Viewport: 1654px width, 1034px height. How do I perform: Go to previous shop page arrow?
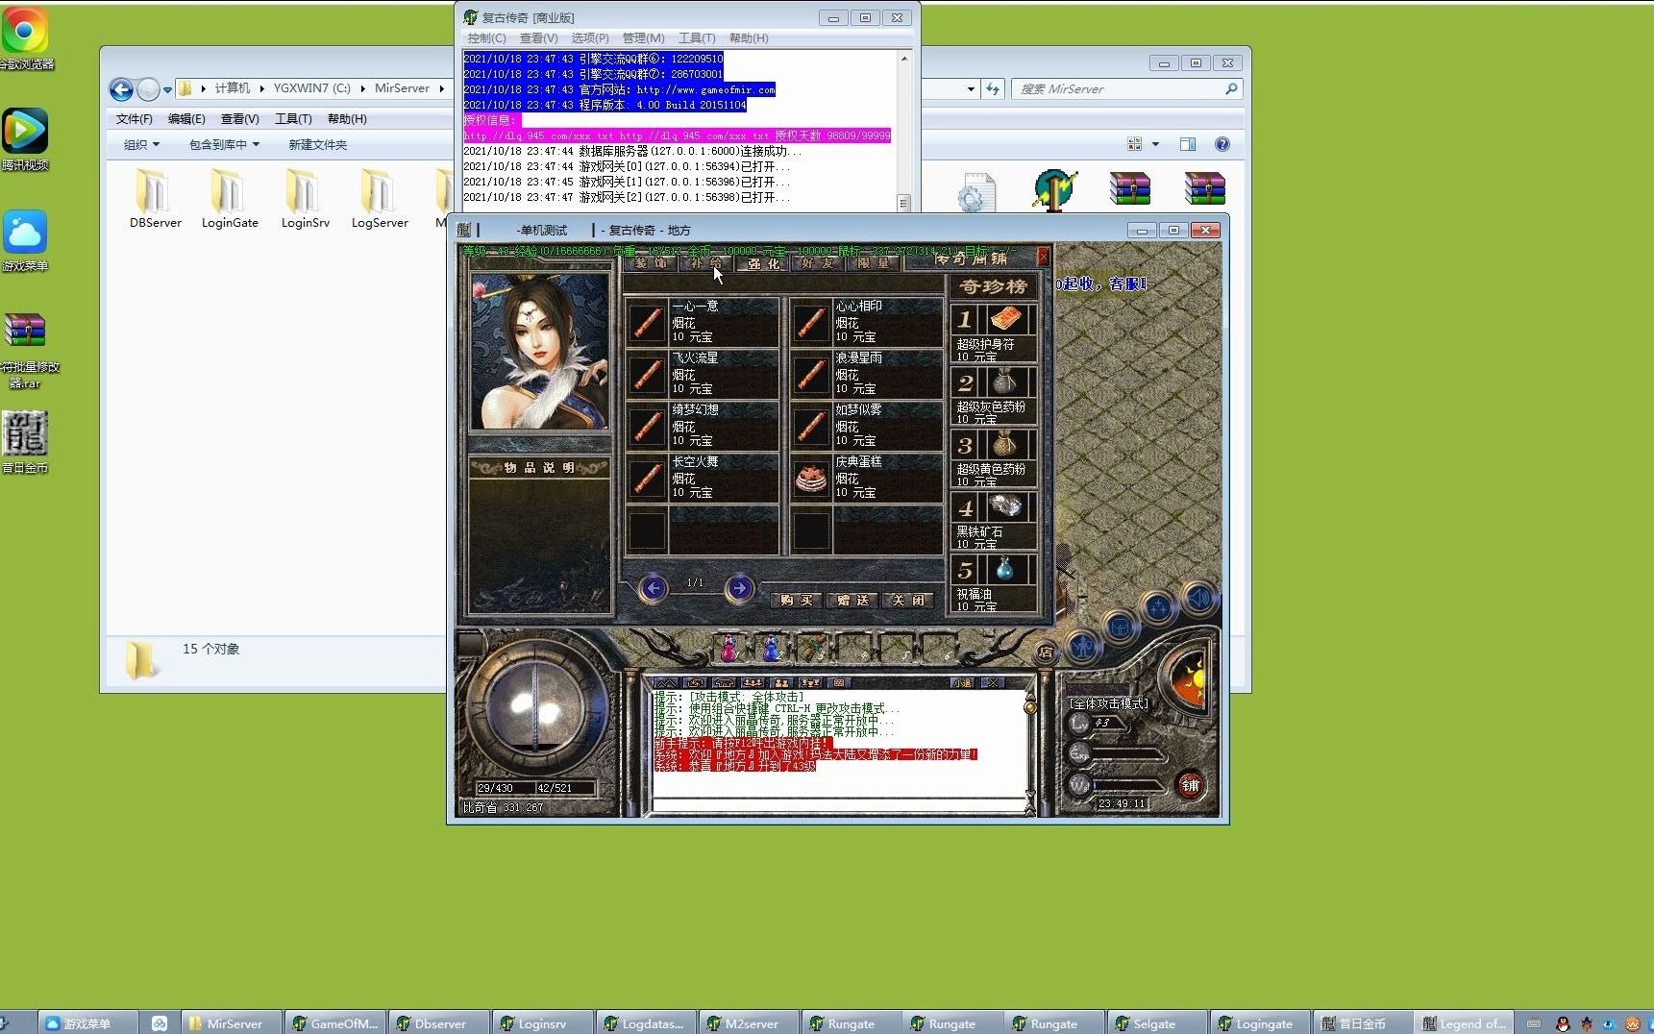(654, 587)
